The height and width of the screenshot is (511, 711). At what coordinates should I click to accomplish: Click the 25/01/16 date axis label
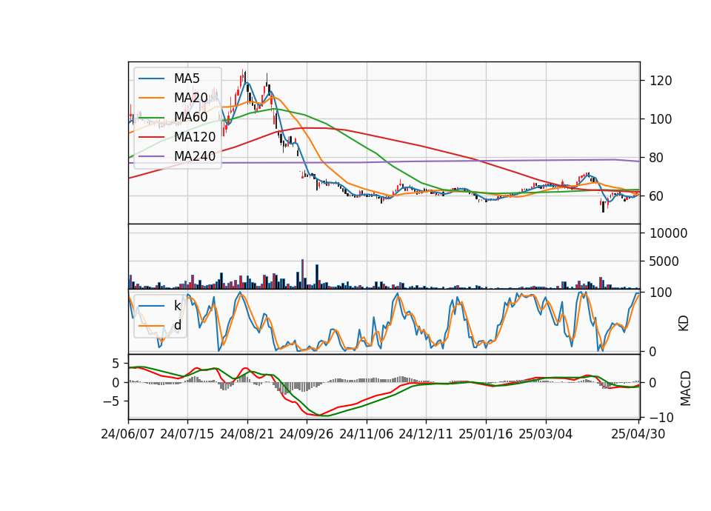tap(486, 434)
